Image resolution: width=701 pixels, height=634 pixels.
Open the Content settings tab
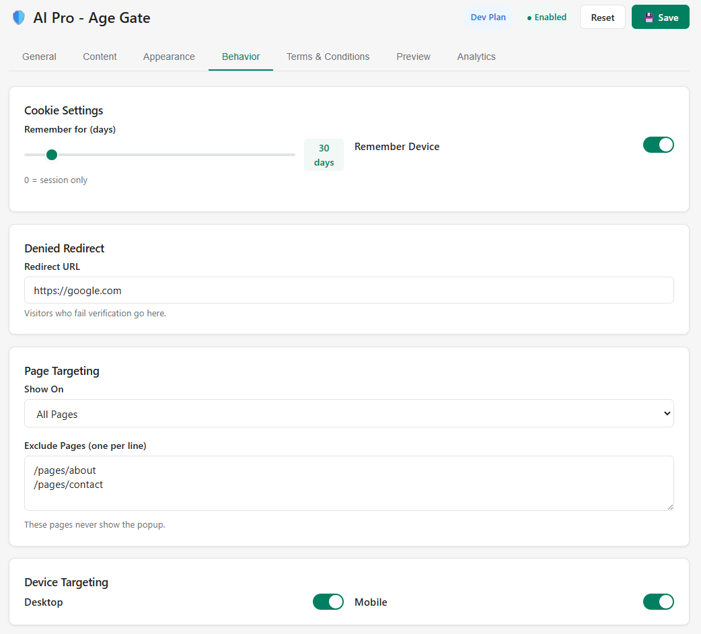(100, 57)
